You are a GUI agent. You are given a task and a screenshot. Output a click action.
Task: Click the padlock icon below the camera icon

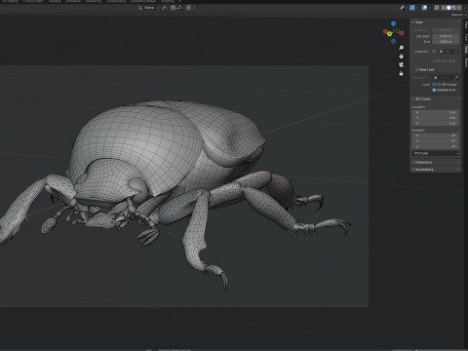tap(401, 73)
